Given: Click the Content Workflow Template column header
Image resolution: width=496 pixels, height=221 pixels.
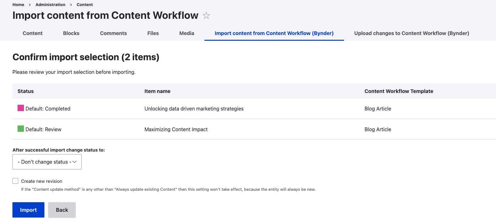Looking at the screenshot, I should tap(399, 91).
